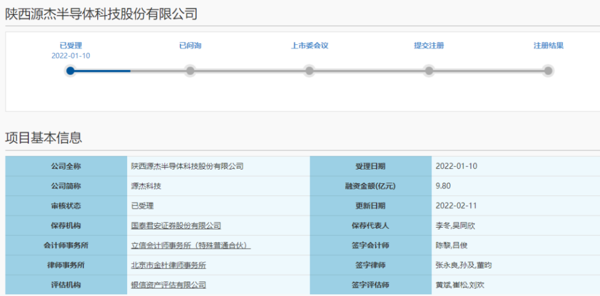Click the 源杰科技 short name cell
This screenshot has height=296, width=600.
(218, 186)
